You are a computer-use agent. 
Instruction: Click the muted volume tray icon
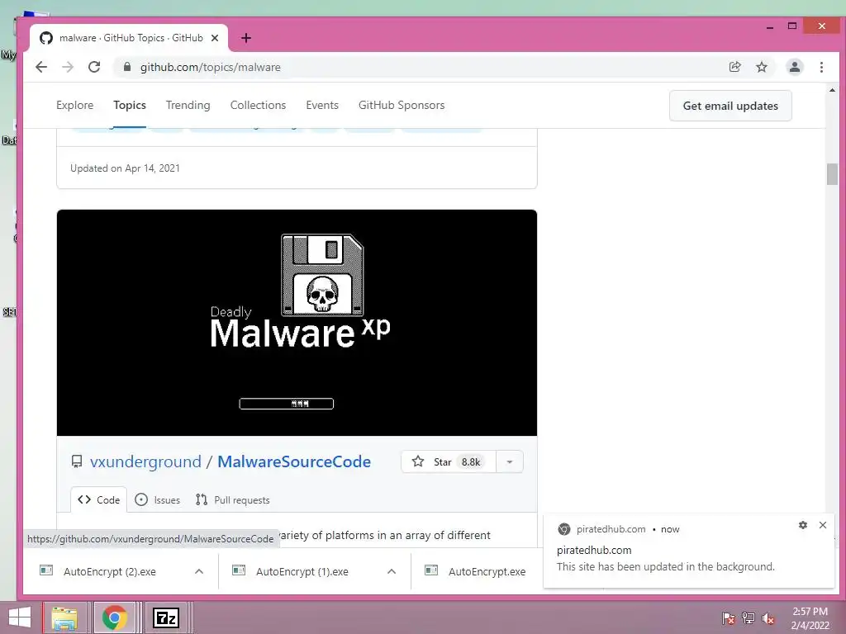[x=768, y=618]
